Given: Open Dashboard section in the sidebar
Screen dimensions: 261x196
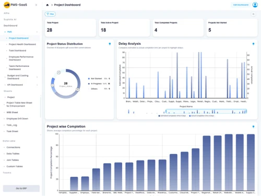Looking at the screenshot, I should point(10,26).
